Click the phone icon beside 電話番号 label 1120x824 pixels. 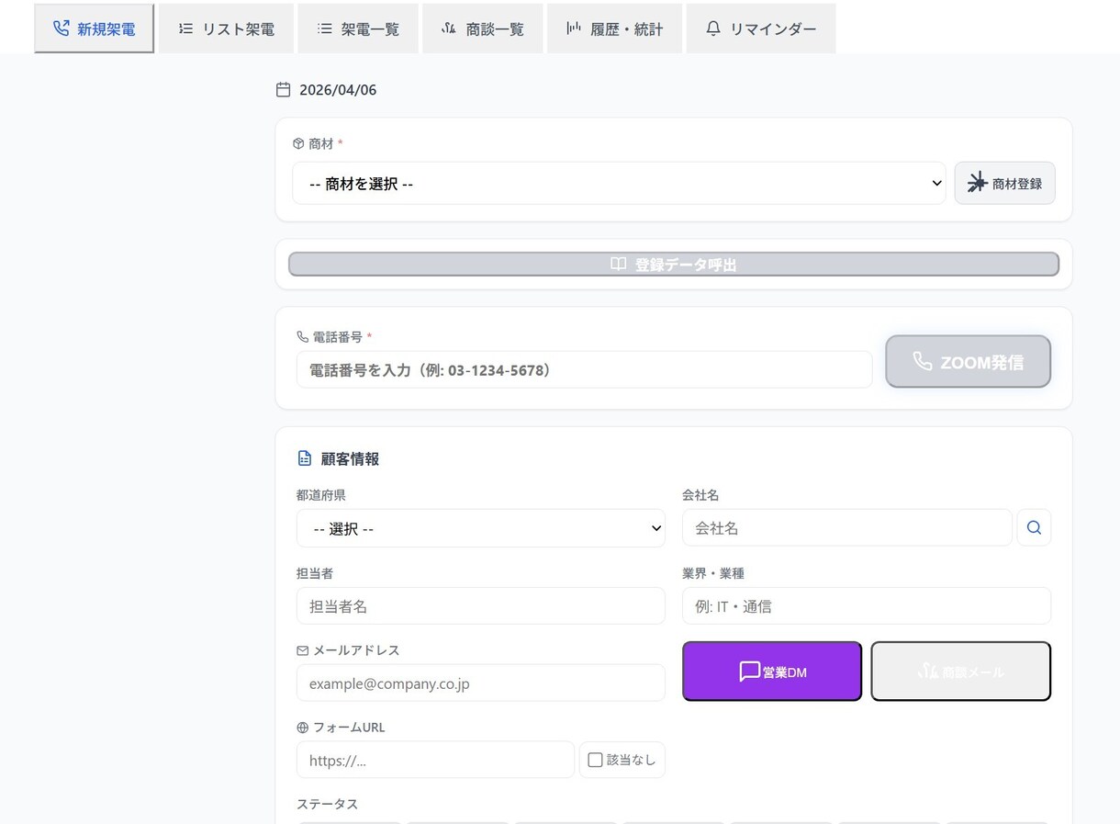302,337
